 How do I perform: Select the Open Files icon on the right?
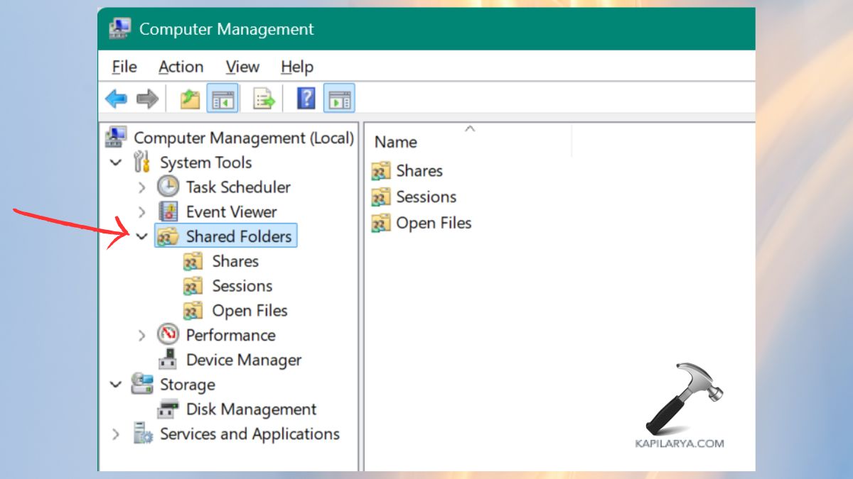(x=381, y=223)
